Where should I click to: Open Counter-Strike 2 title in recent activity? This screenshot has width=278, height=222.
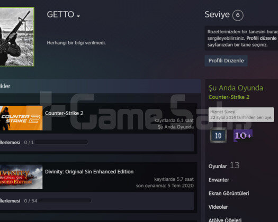pos(64,113)
